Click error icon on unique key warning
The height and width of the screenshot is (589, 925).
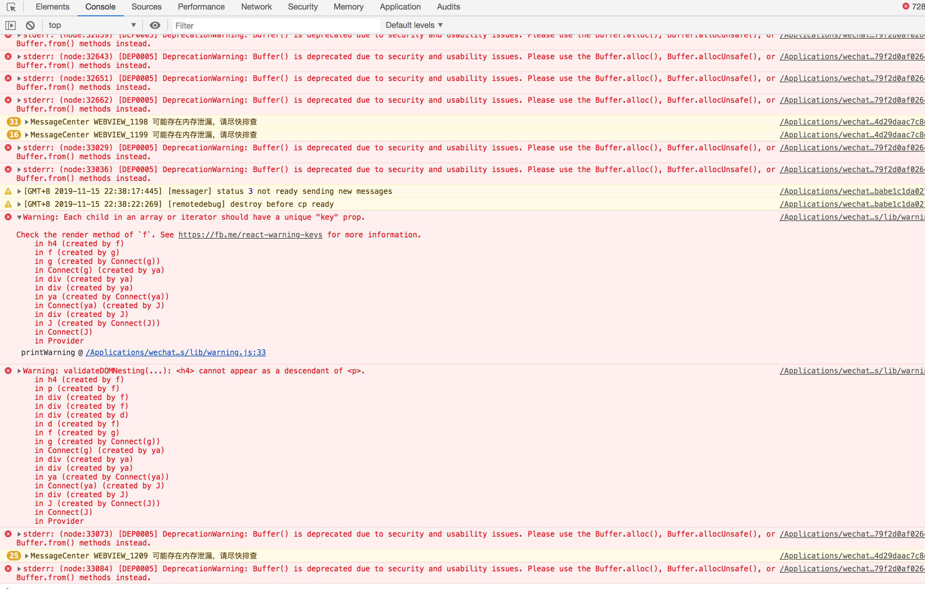8,217
